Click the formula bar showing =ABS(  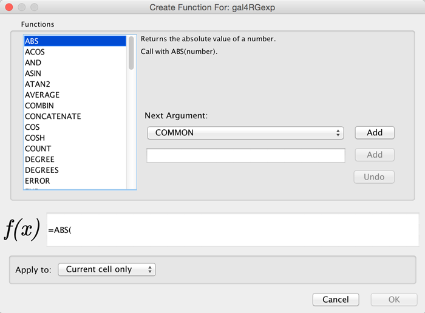click(x=232, y=230)
